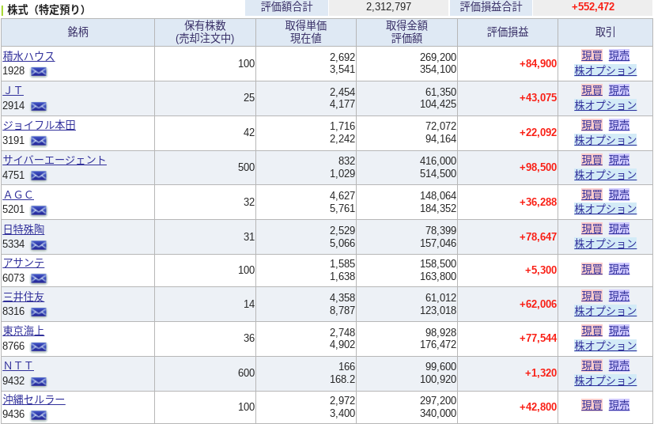Click 現売 for 沖縄セルラー
The image size is (654, 424).
point(619,405)
